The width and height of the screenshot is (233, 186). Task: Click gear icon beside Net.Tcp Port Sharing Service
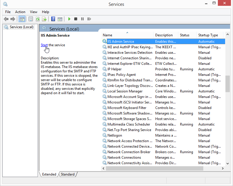pyautogui.click(x=105, y=130)
